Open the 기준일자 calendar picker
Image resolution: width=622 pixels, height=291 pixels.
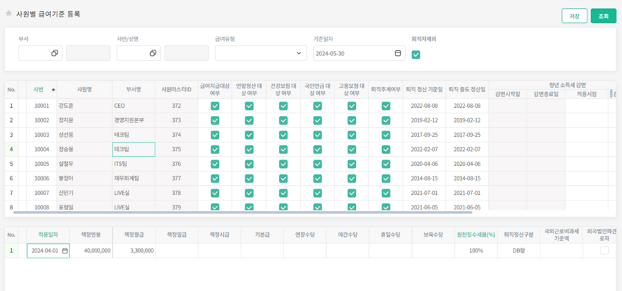397,53
